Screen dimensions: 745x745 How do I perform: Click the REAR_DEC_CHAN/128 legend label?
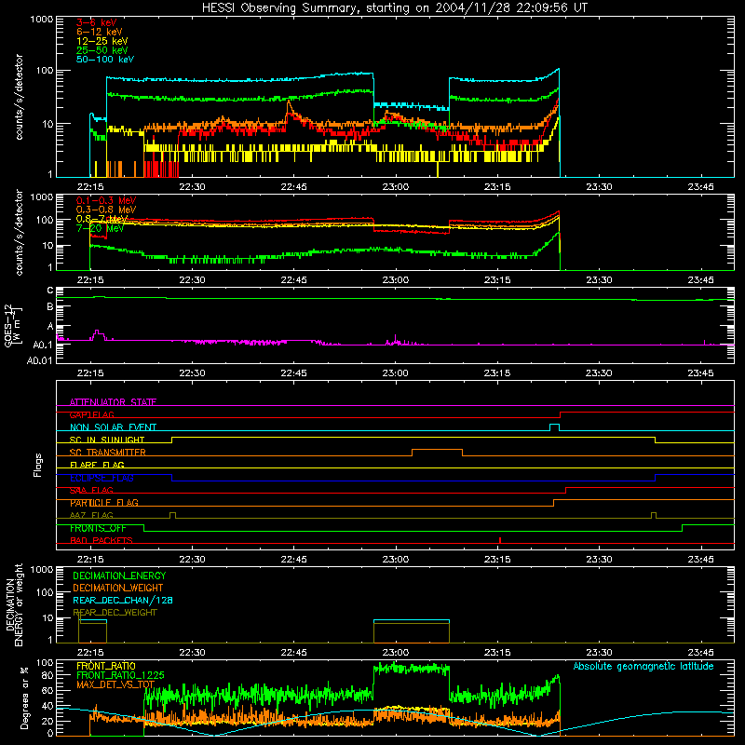click(123, 601)
